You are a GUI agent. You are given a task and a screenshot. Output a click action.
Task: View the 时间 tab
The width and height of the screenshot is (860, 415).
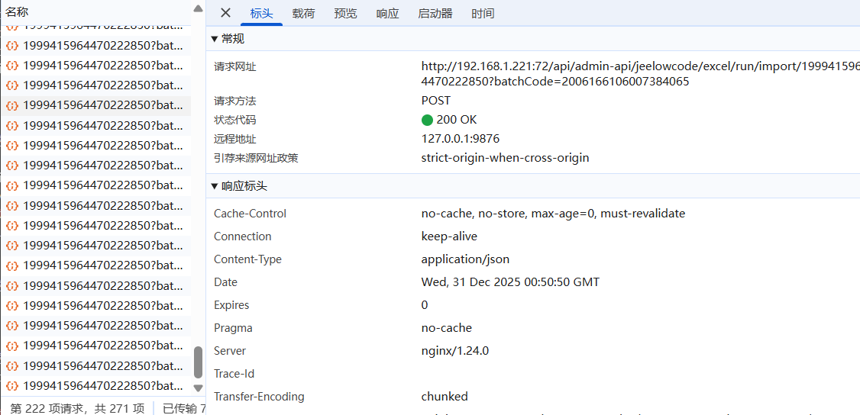click(x=482, y=14)
